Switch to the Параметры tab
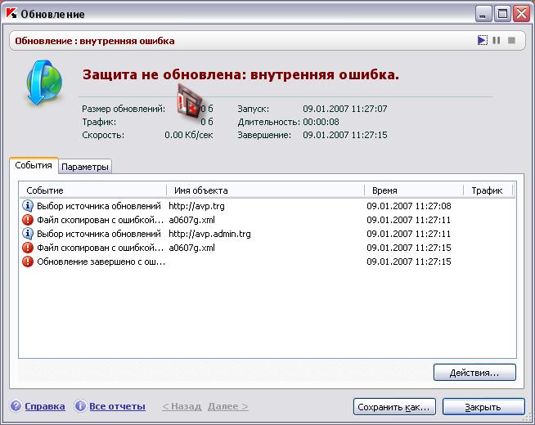This screenshot has width=535, height=425. click(x=84, y=167)
